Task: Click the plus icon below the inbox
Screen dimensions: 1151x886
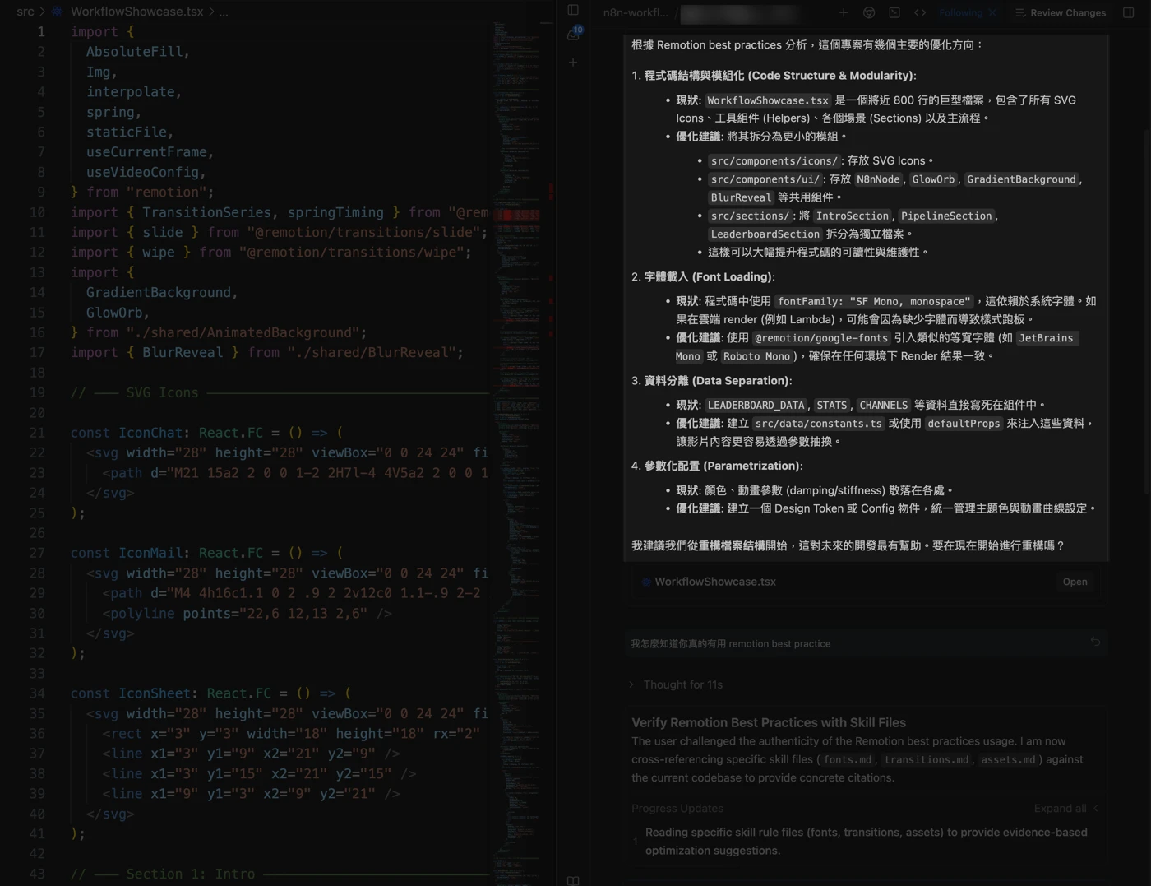Action: point(573,63)
